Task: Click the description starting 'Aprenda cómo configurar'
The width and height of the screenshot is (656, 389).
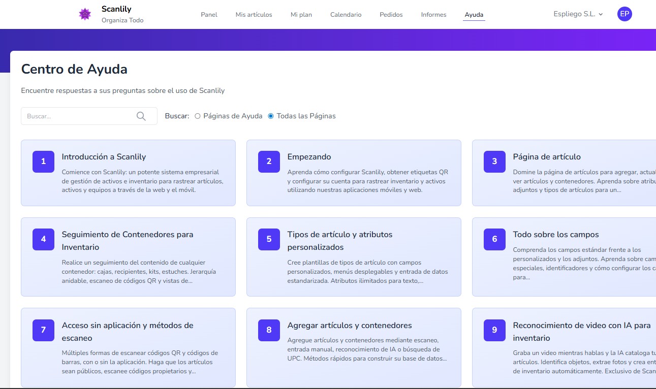Action: click(x=368, y=181)
